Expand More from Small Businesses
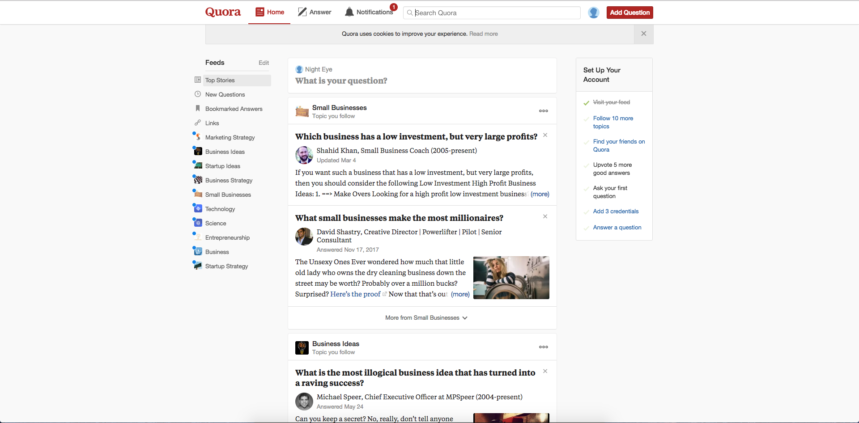This screenshot has height=423, width=859. click(x=426, y=317)
